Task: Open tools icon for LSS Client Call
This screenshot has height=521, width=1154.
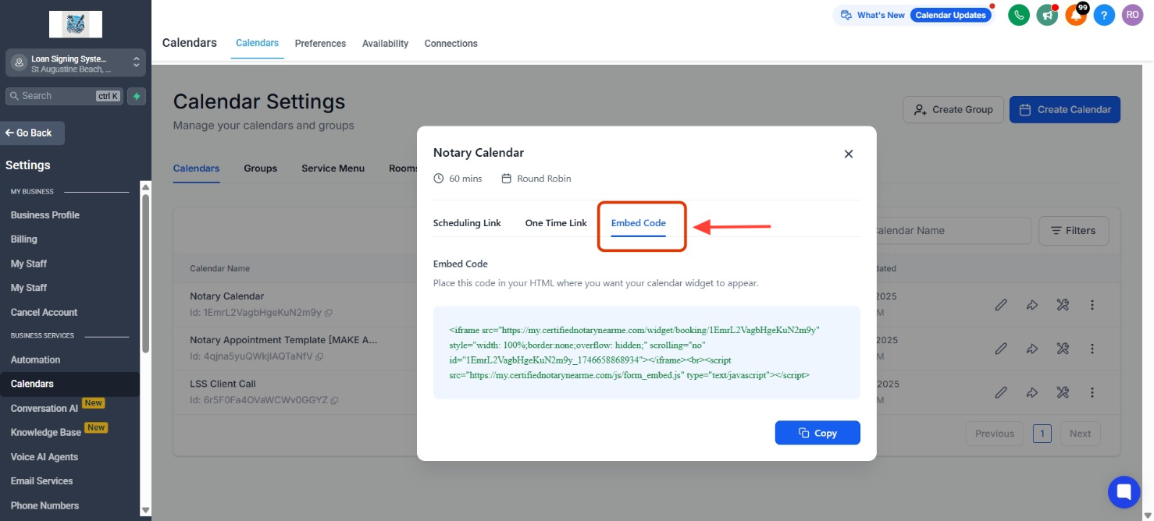Action: click(x=1063, y=392)
